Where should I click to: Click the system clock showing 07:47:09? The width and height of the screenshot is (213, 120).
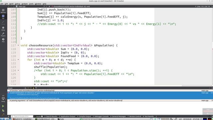tap(196, 119)
